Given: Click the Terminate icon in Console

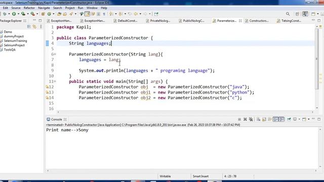Looking at the screenshot, I should [239, 119].
